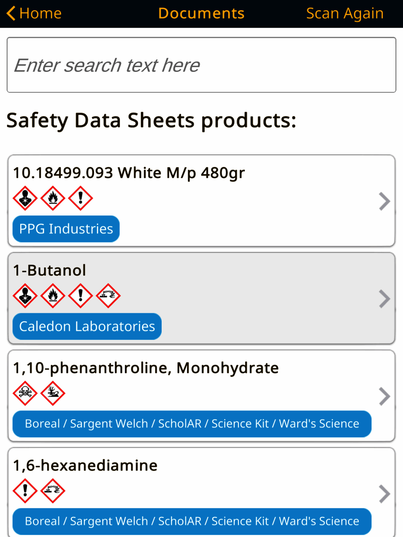Screen dimensions: 403x537
Task: Go back using the Home navigation item
Action: pyautogui.click(x=34, y=13)
